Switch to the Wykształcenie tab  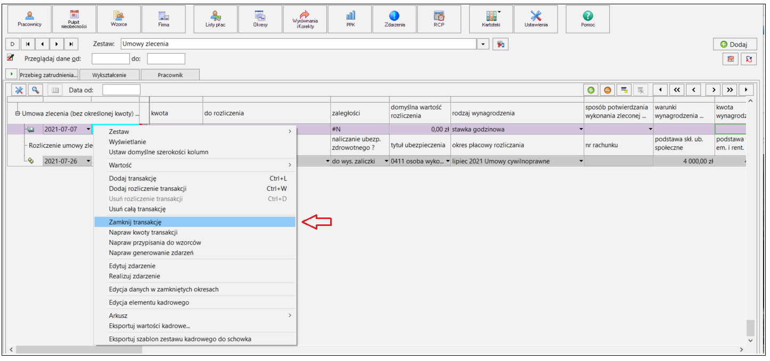pyautogui.click(x=110, y=75)
